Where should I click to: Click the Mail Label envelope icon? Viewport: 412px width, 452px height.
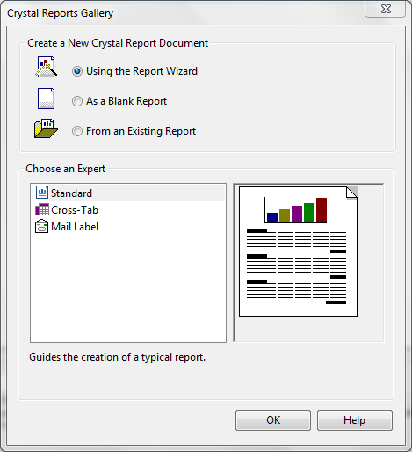(x=42, y=226)
